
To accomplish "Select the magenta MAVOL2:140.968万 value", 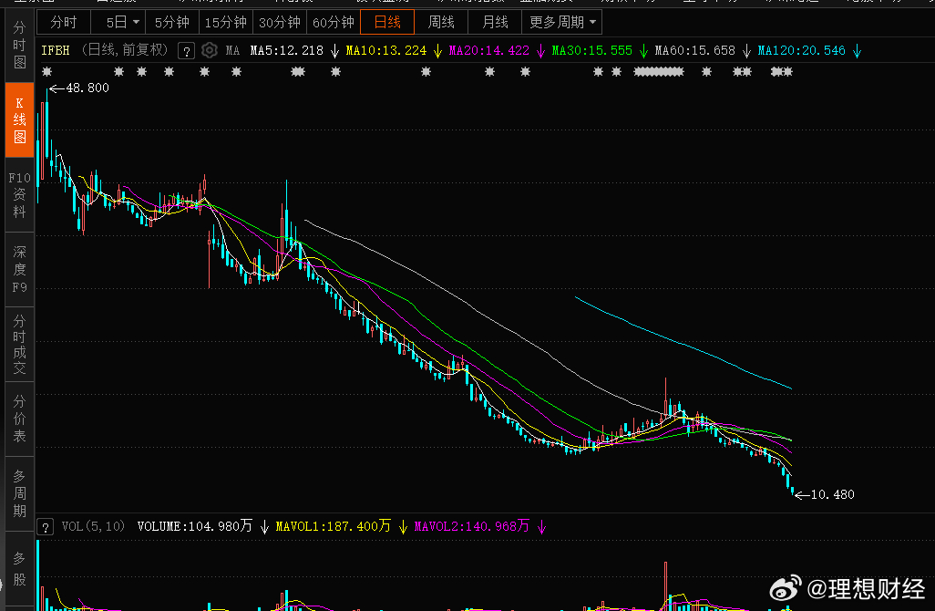I will (472, 526).
